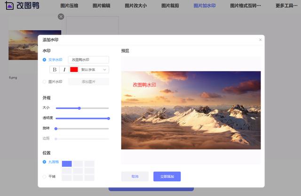The height and width of the screenshot is (196, 301).
Task: Select bottom-left cell of position grid
Action: click(x=67, y=178)
